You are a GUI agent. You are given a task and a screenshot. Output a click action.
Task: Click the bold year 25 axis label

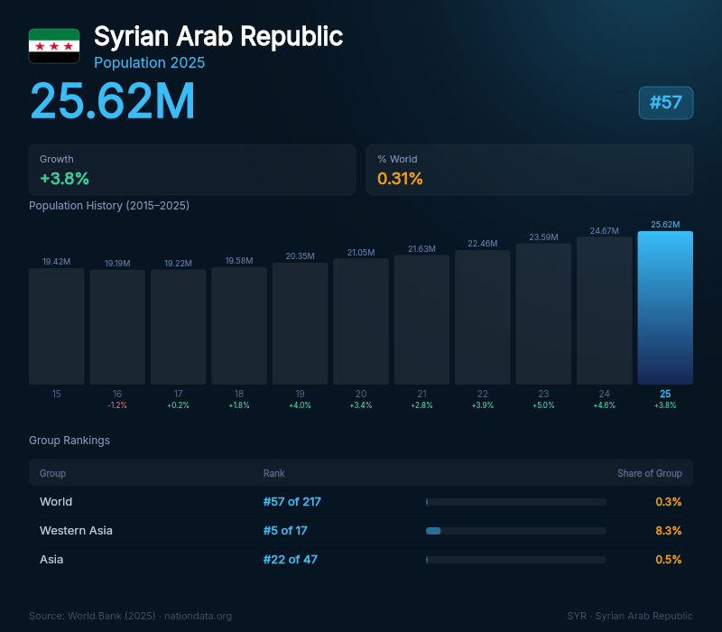(x=665, y=394)
